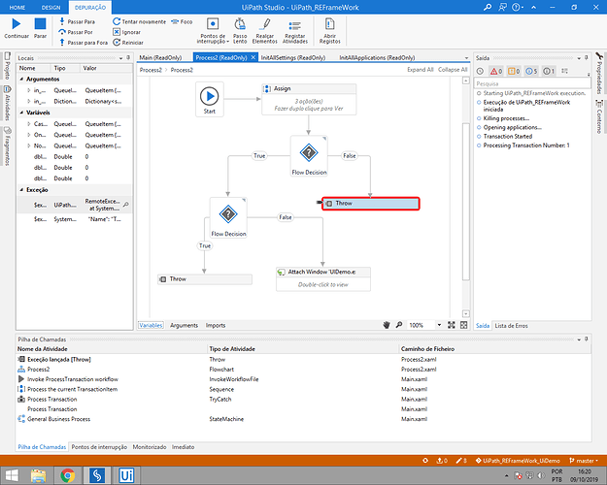
Task: Open Arguments panel in designer
Action: [x=184, y=325]
